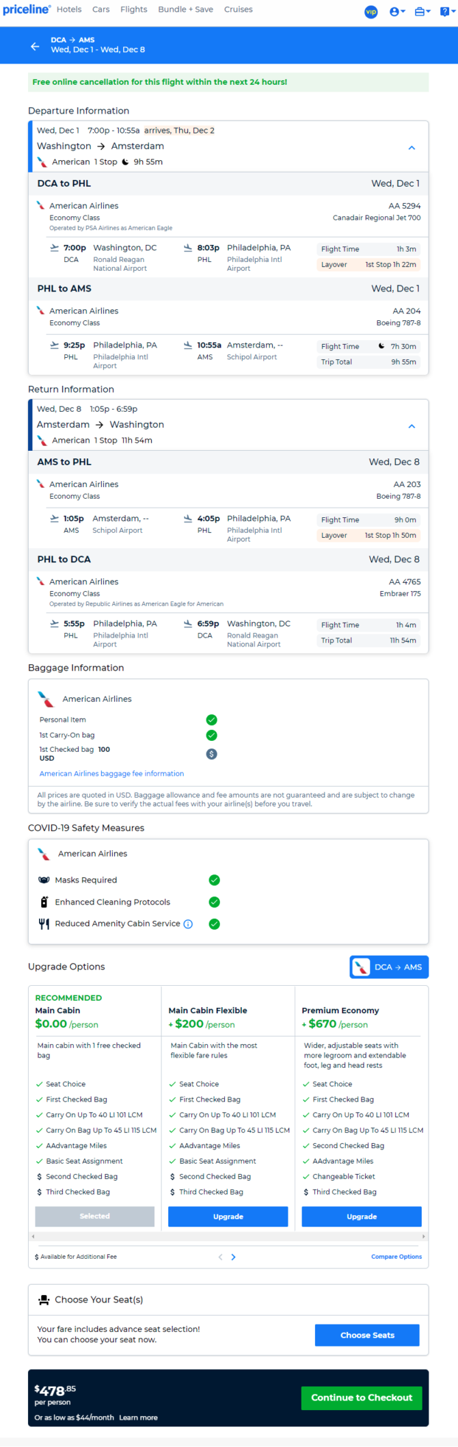The width and height of the screenshot is (458, 1447).
Task: Go to the Hotels menu item
Action: (x=69, y=10)
